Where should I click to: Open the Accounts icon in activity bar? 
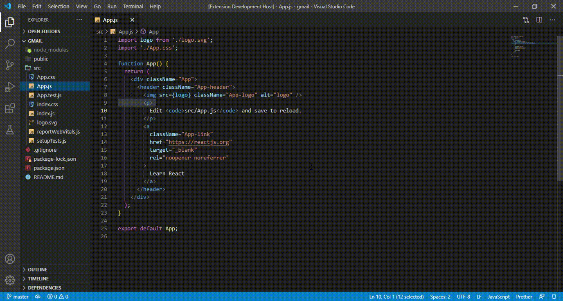(10, 259)
